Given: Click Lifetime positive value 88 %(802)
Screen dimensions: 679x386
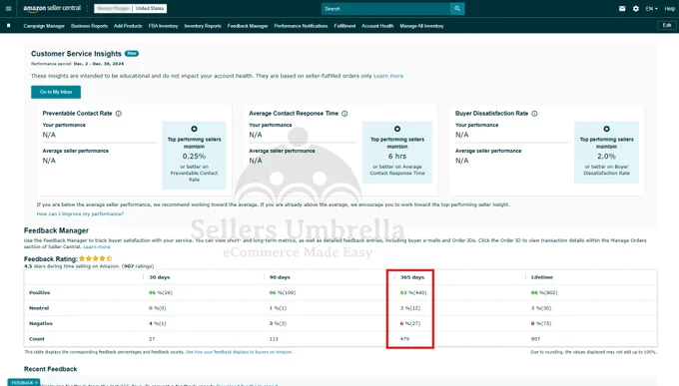Looking at the screenshot, I should [544, 292].
